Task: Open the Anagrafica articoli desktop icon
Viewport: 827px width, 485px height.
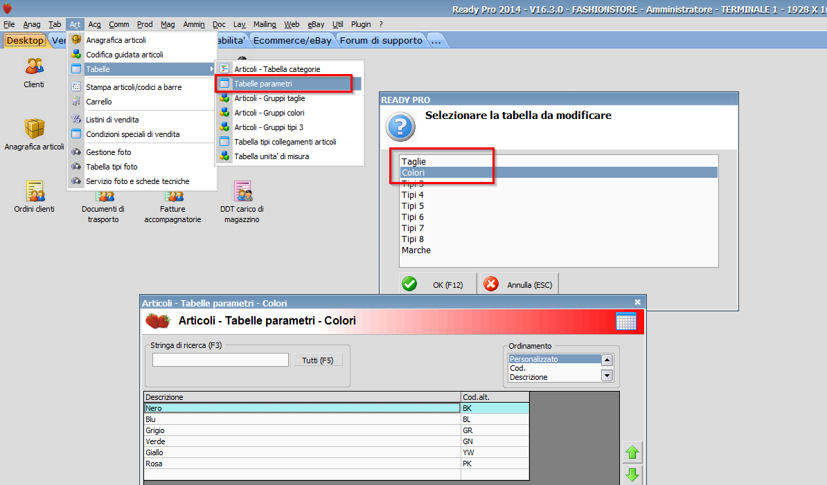Action: 34,134
